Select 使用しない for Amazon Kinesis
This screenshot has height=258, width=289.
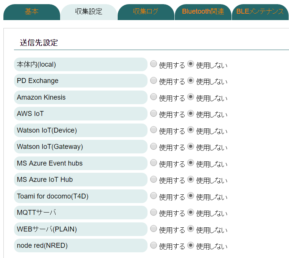(x=191, y=97)
